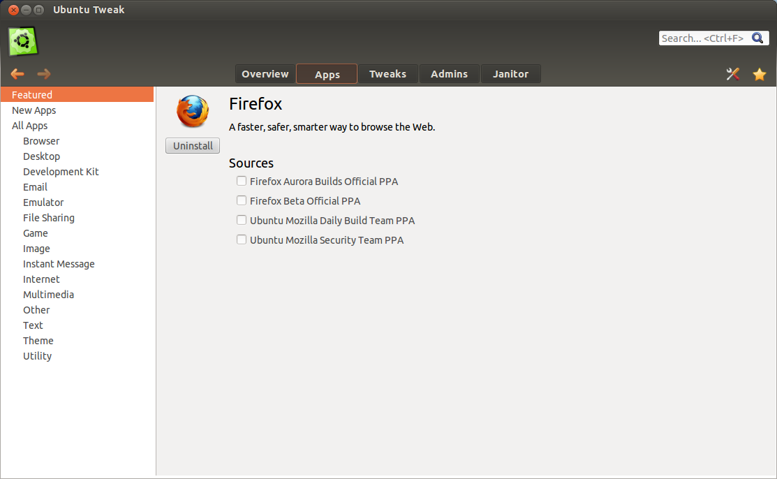Go back with the left arrow icon
The height and width of the screenshot is (479, 777).
(17, 74)
